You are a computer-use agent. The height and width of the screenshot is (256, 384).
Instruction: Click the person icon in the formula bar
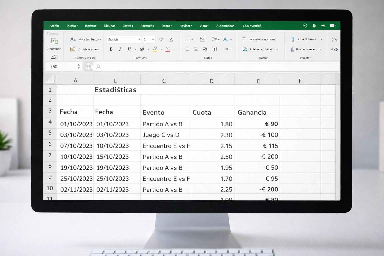98,67
